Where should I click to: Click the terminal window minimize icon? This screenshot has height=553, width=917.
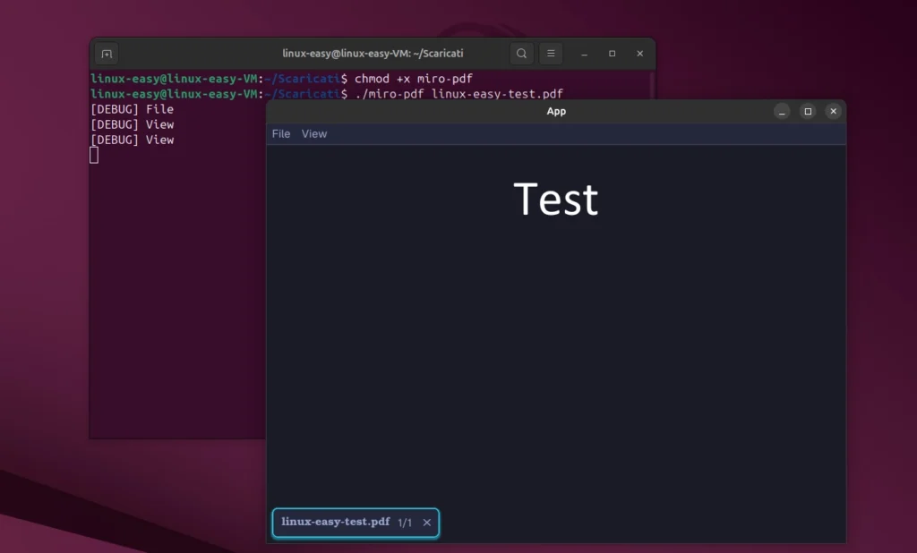click(584, 54)
